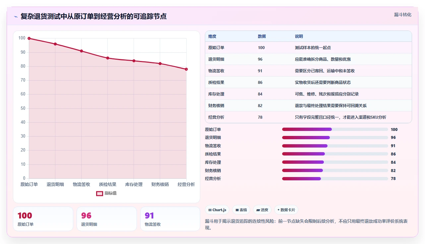The width and height of the screenshot is (425, 244).
Task: Open the 100 原始订单 data card
Action: pyautogui.click(x=43, y=219)
